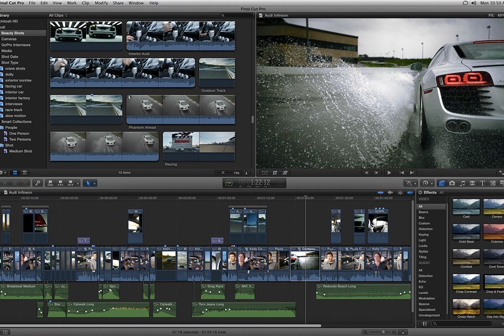Screen dimensions: 504x336
Task: Click the Crop tool under viewer
Action: pyautogui.click(x=275, y=173)
